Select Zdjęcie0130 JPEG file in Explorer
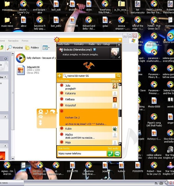 point(28,70)
